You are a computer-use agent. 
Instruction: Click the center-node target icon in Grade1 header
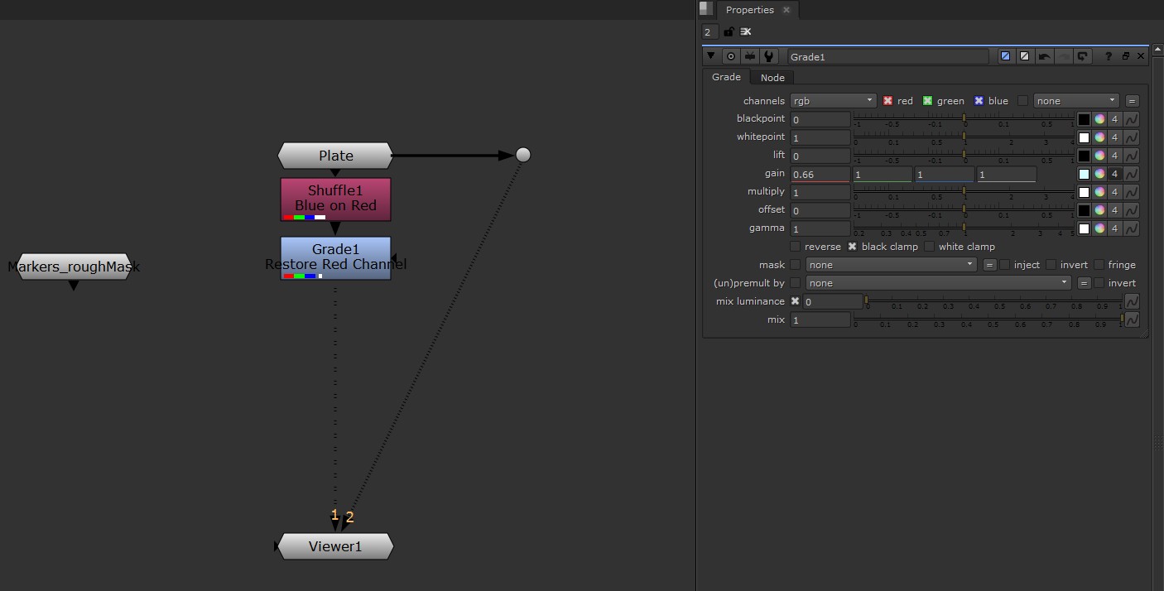coord(731,56)
